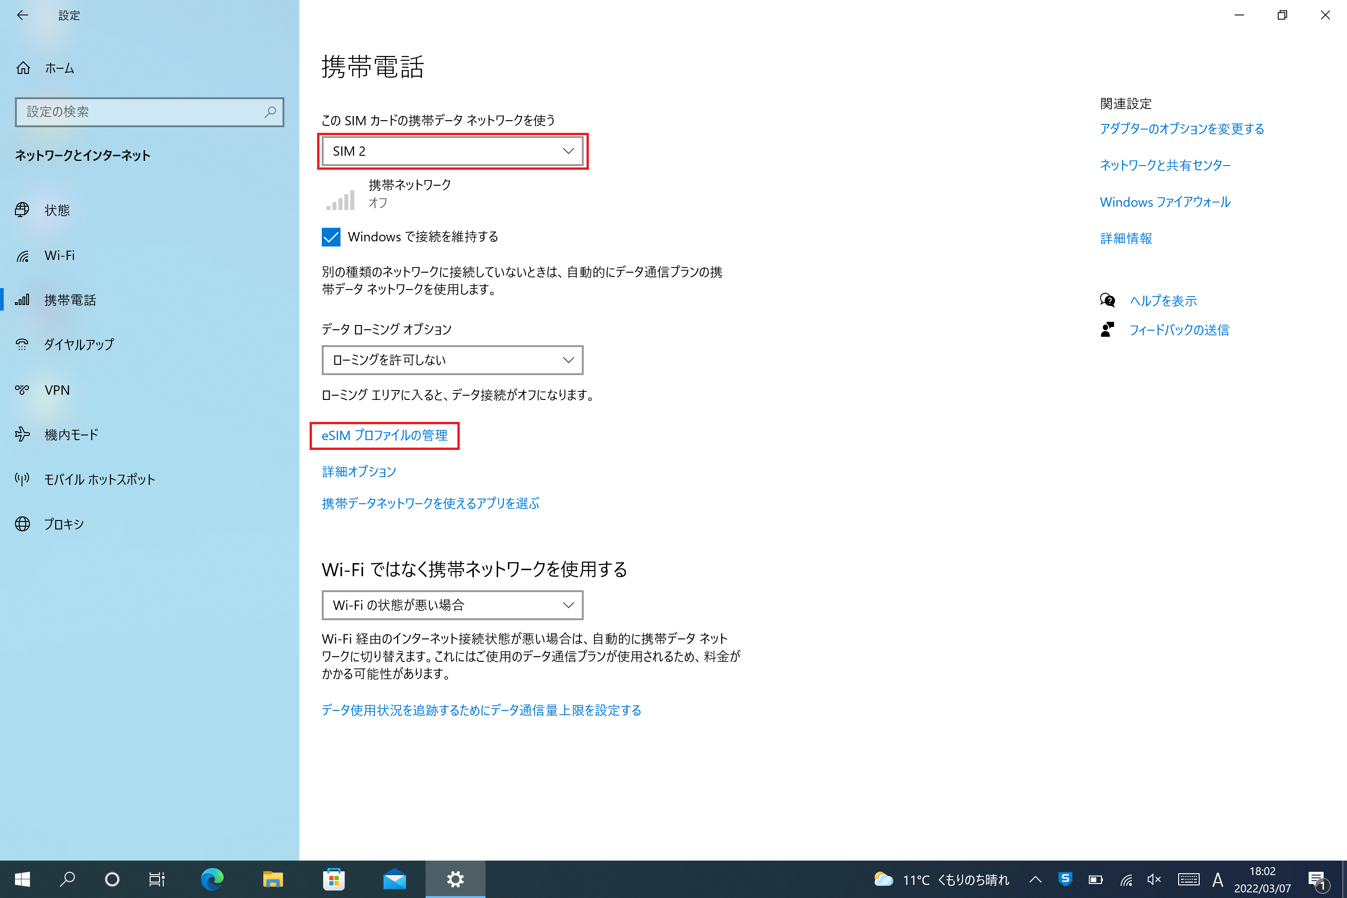Image resolution: width=1347 pixels, height=898 pixels.
Task: Open the network Wi-Fi tray icon
Action: [x=1127, y=880]
